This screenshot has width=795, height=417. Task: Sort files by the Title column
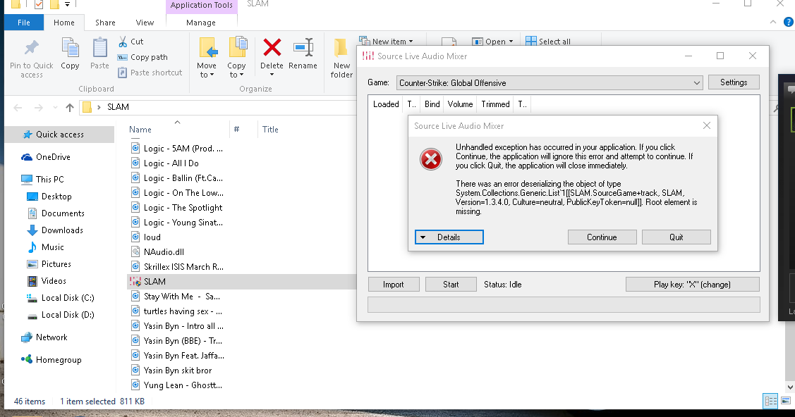[270, 130]
